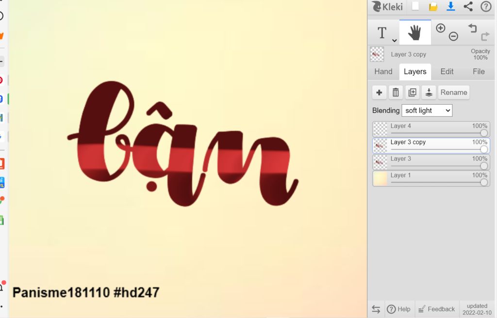Viewport: 497px width, 318px height.
Task: Open the File tab
Action: (x=479, y=72)
